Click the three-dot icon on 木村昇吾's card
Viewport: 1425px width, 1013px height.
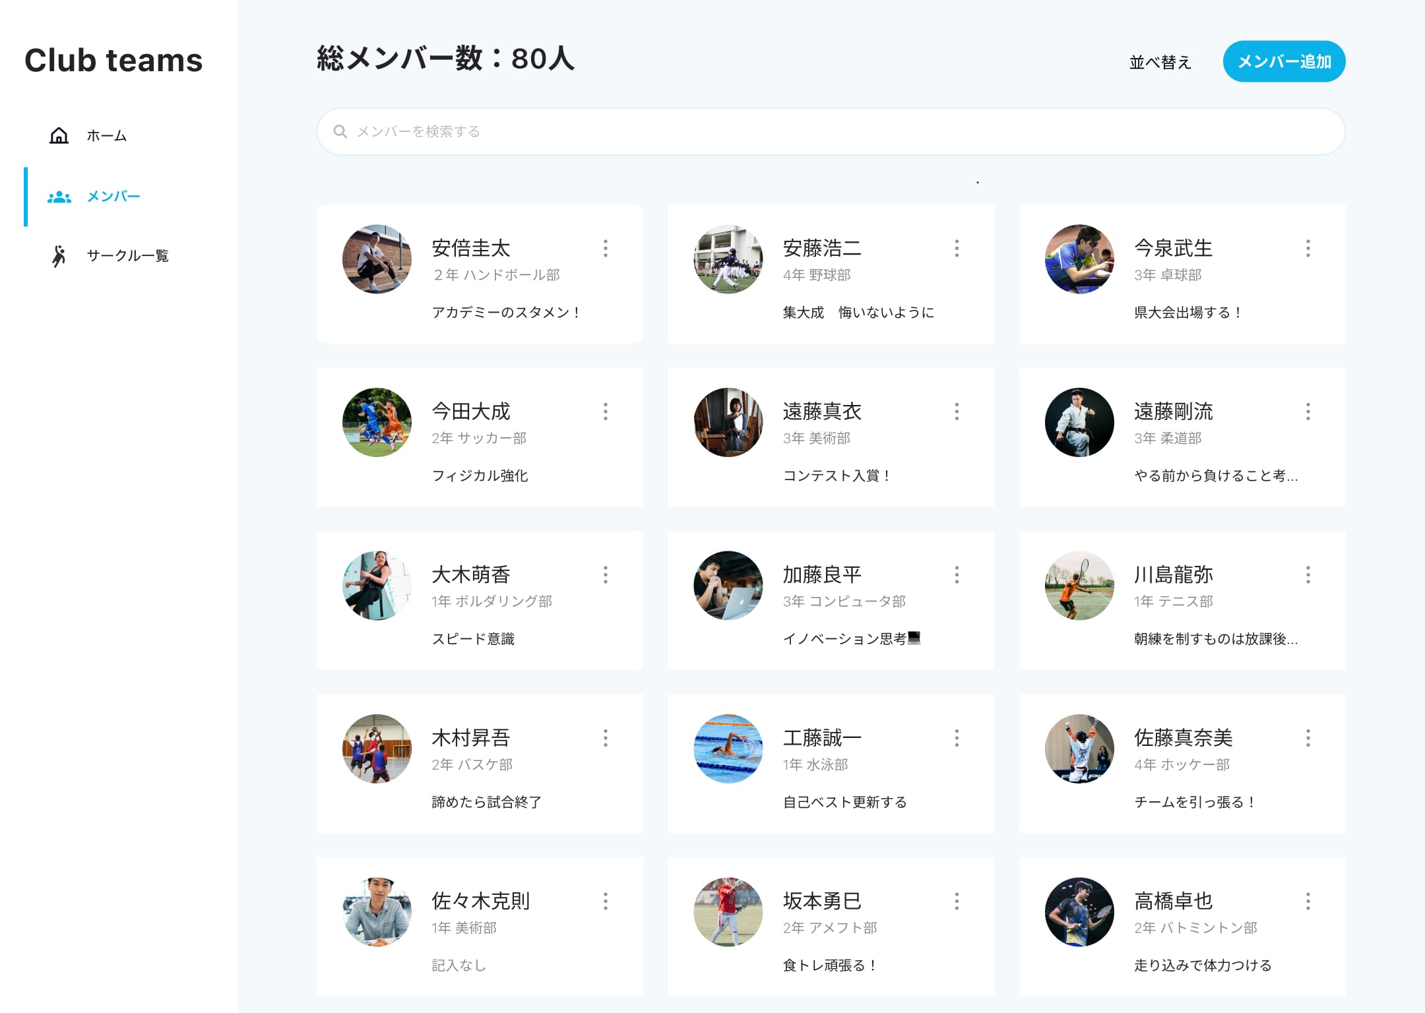(606, 738)
